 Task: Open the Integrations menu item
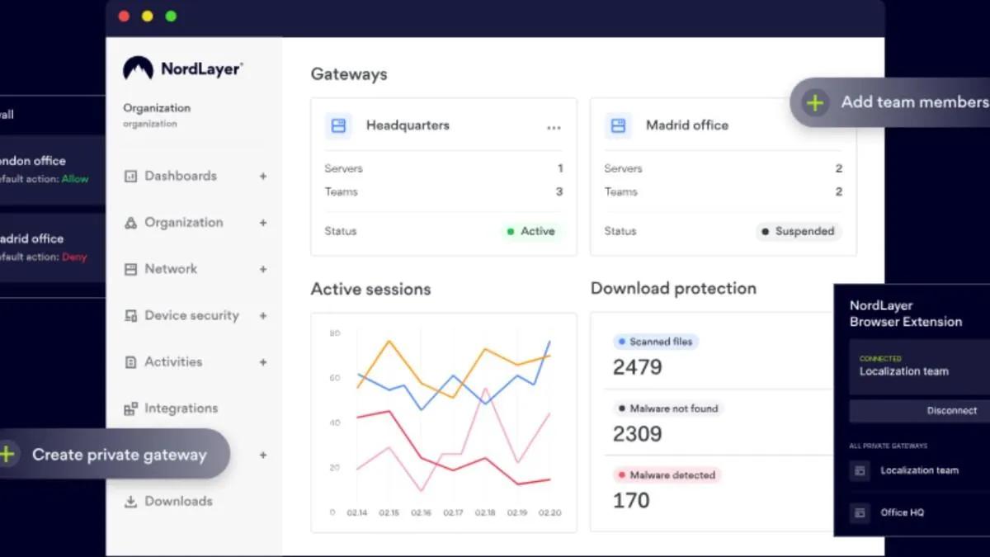click(181, 408)
